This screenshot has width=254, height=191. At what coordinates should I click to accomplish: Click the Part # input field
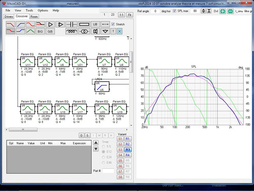[x=108, y=171]
